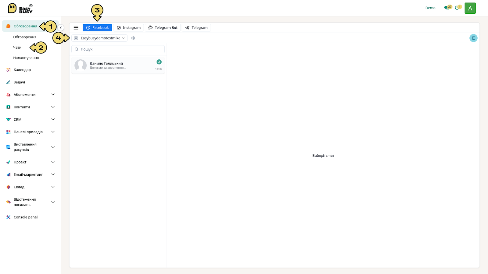488x274 pixels.
Task: Expand the Easybusydemotestmike account dropdown
Action: [99, 38]
